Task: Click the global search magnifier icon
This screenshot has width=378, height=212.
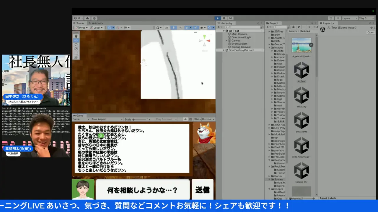Action: point(338,18)
